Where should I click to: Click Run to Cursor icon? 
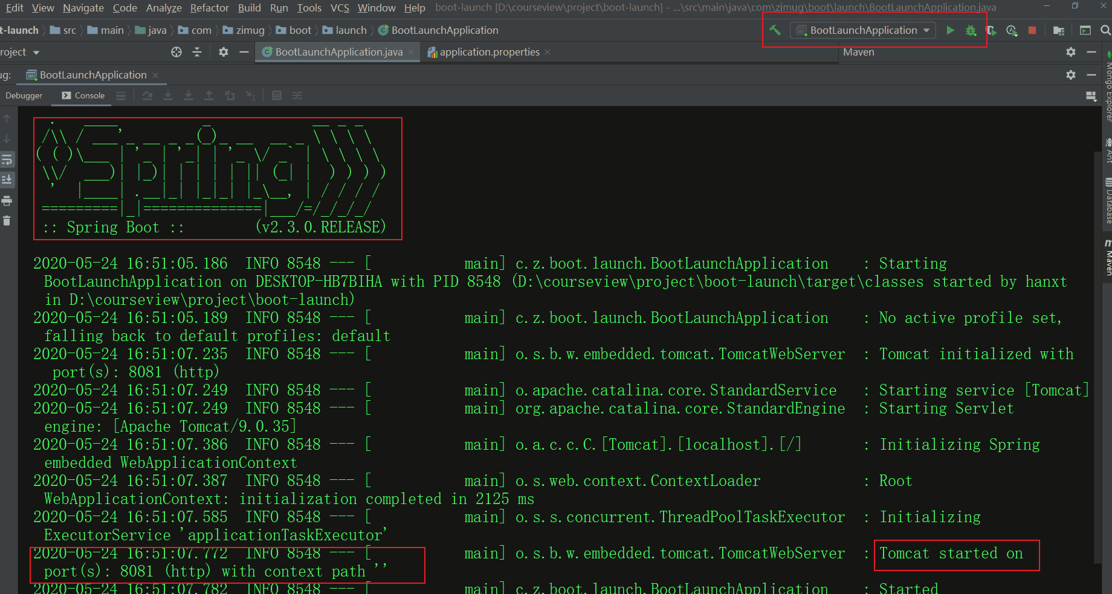click(x=250, y=95)
